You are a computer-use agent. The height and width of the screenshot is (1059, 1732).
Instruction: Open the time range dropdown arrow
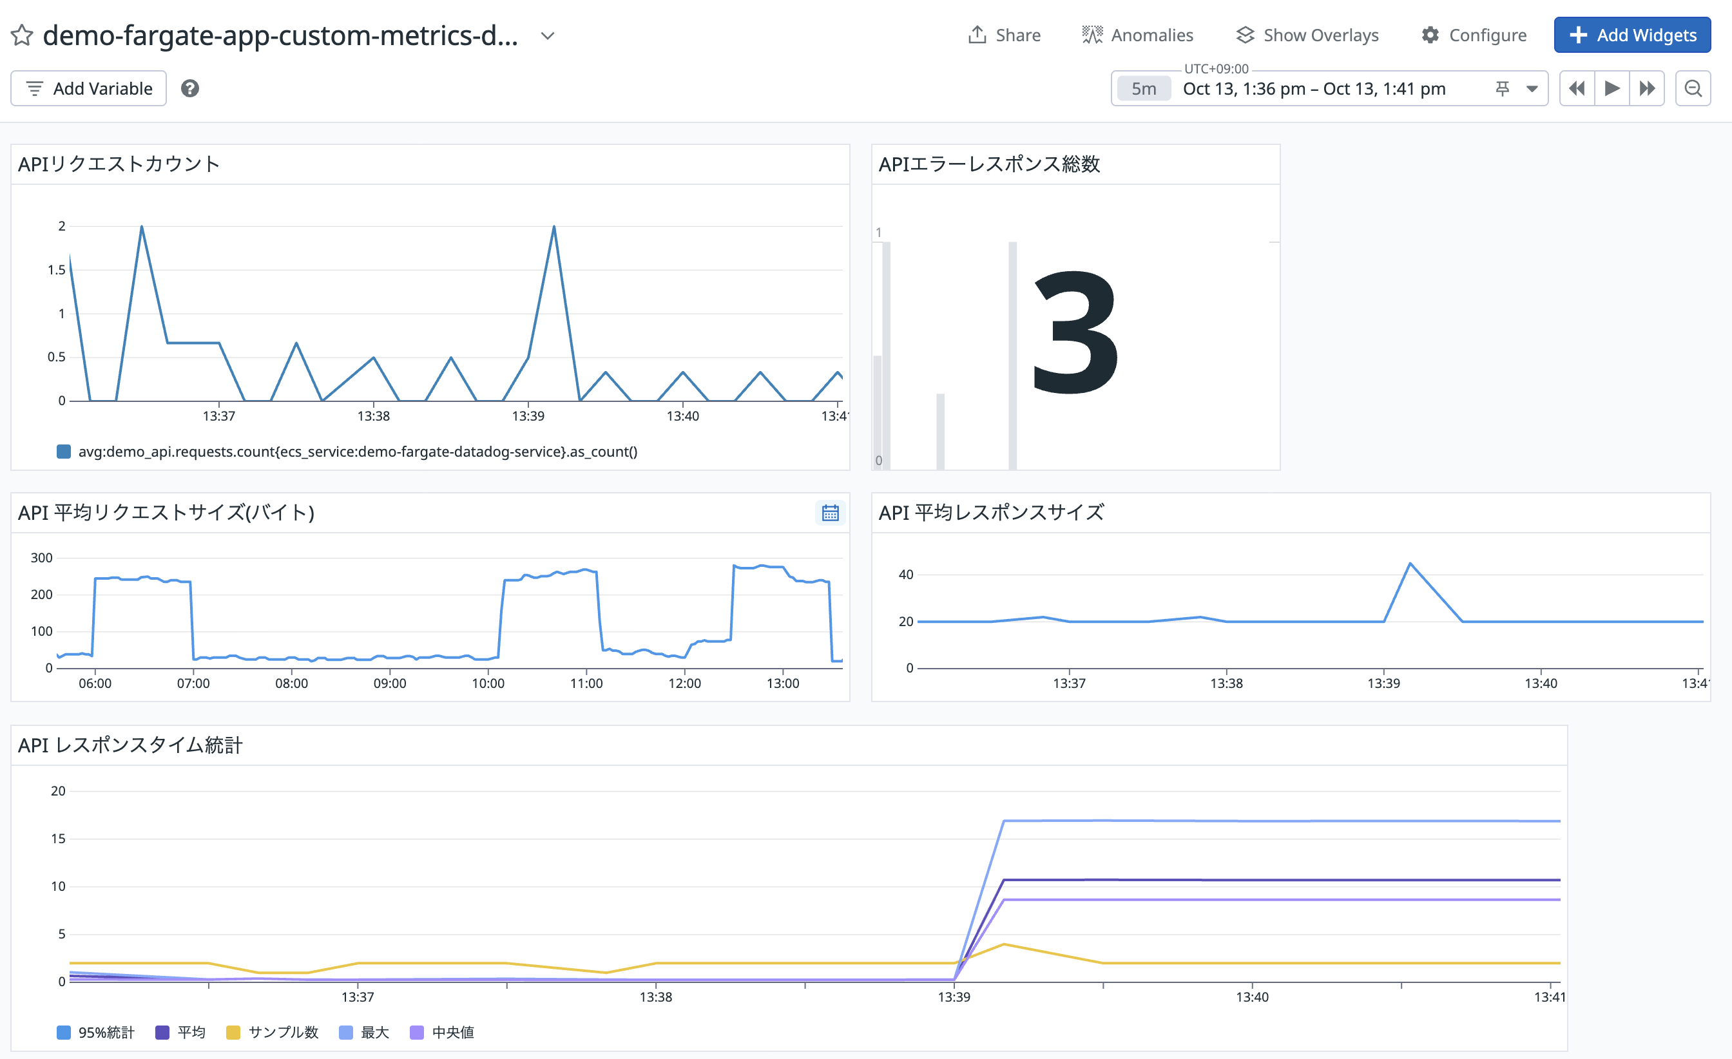pyautogui.click(x=1532, y=88)
